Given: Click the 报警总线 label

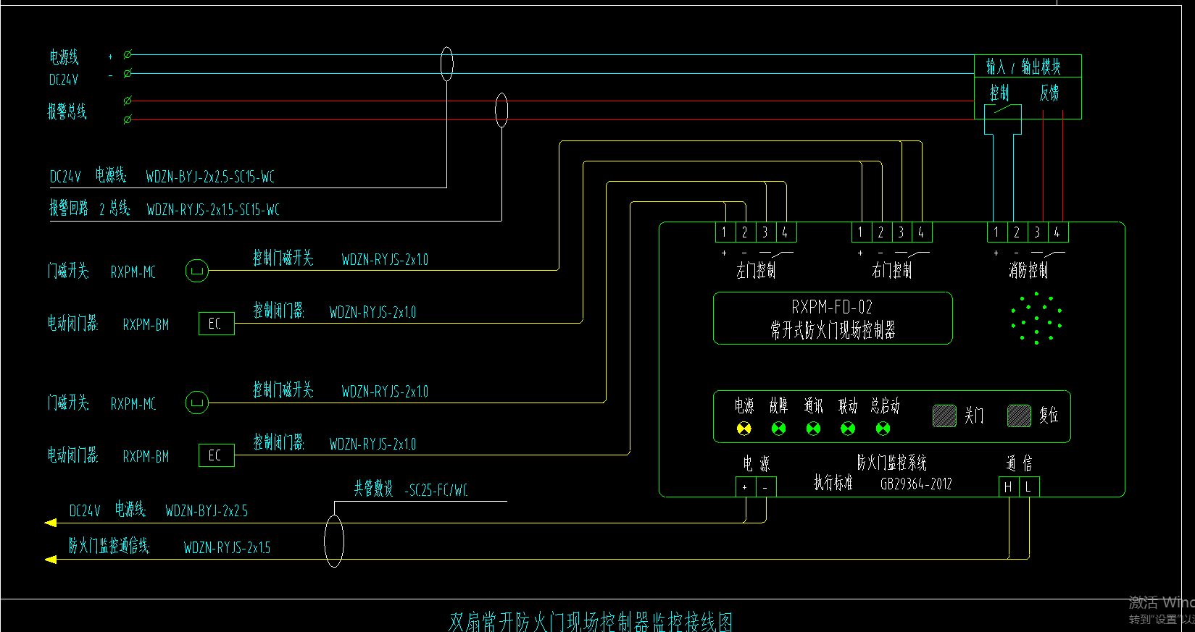Looking at the screenshot, I should (67, 111).
